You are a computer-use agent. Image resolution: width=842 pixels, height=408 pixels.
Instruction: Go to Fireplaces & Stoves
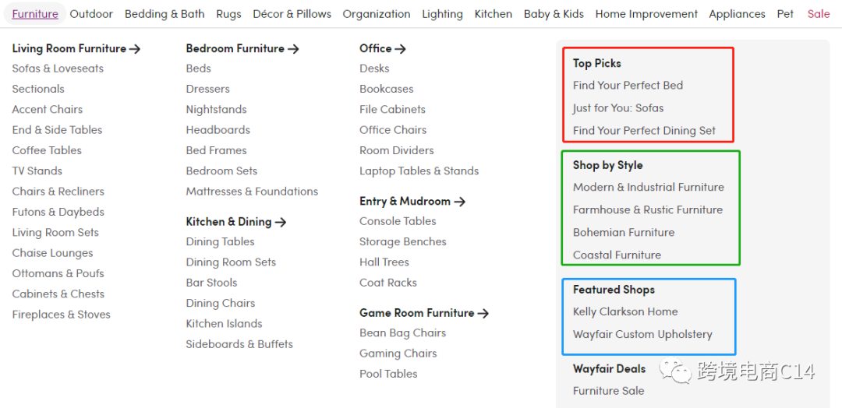[61, 315]
